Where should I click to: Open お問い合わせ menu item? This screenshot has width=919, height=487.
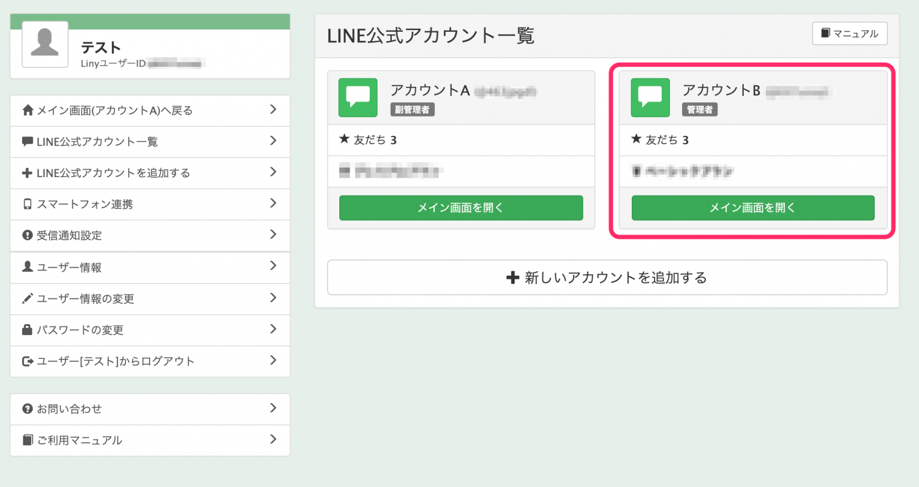pos(150,409)
